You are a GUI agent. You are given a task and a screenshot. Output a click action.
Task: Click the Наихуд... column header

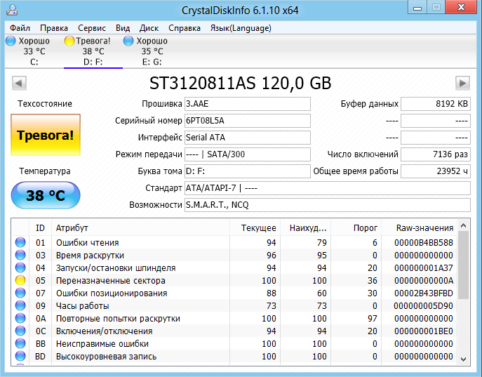[x=306, y=228]
